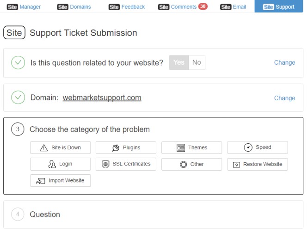This screenshot has width=308, height=233.
Task: Select the SSL Certificates shield icon
Action: pos(105,164)
